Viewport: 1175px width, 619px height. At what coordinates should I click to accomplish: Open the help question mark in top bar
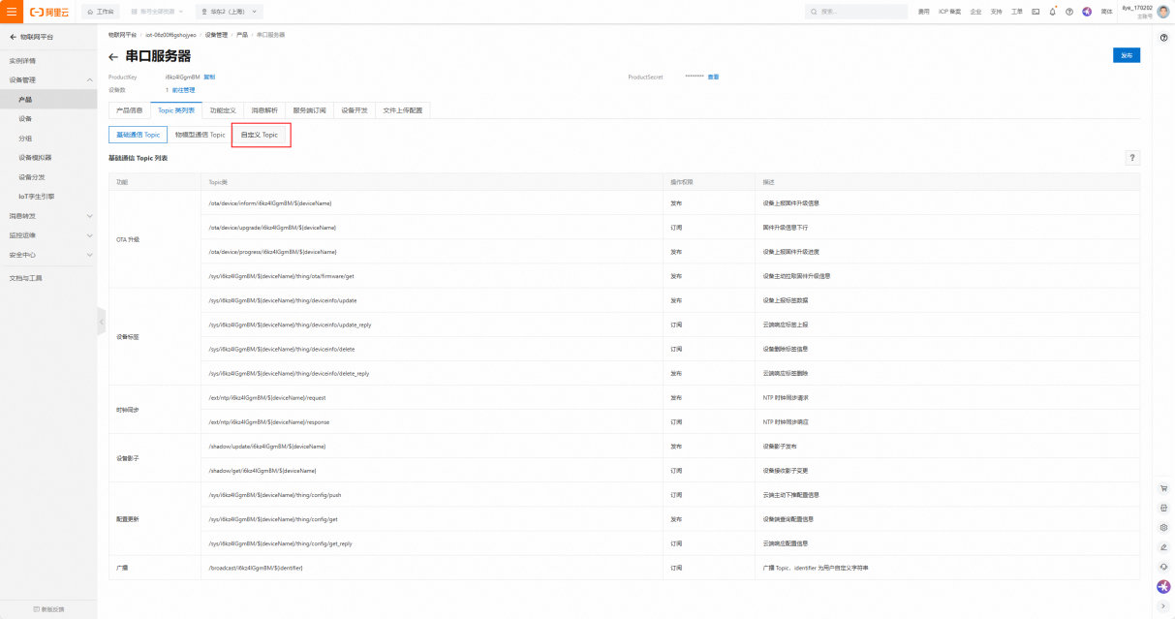click(1068, 12)
